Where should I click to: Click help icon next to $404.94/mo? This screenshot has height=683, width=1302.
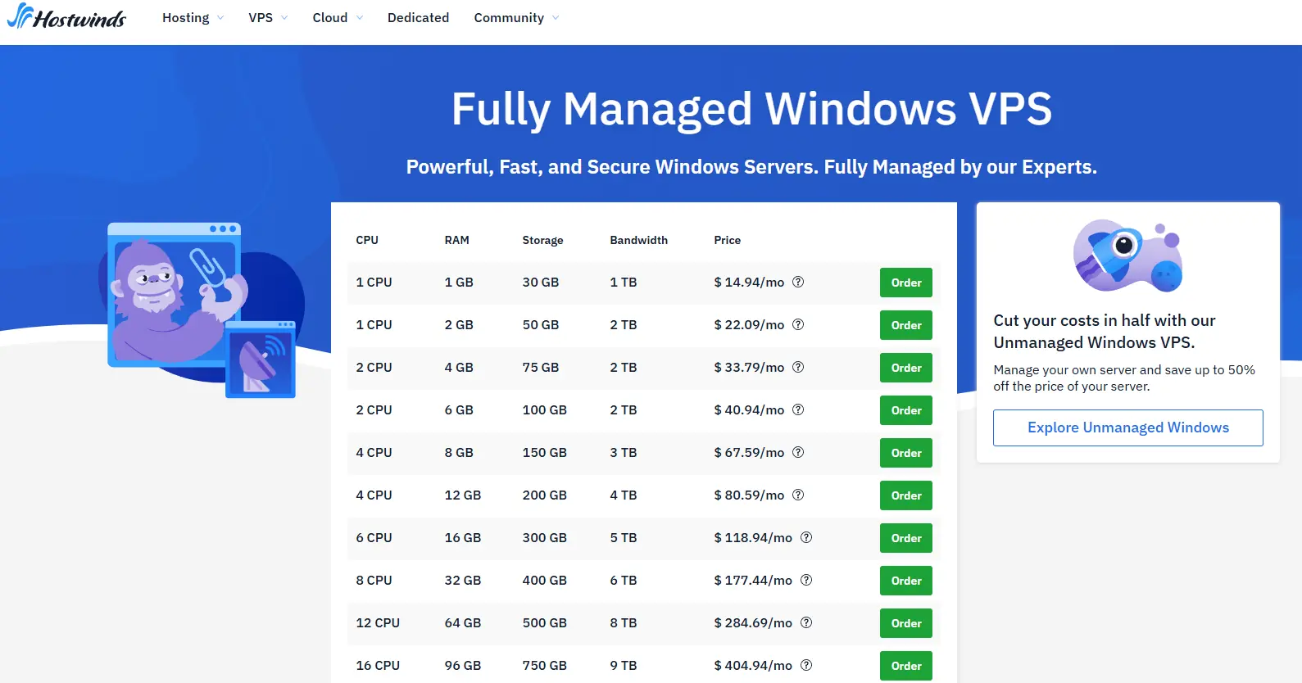click(806, 665)
